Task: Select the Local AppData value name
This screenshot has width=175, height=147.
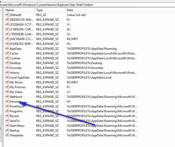Action: (19, 78)
